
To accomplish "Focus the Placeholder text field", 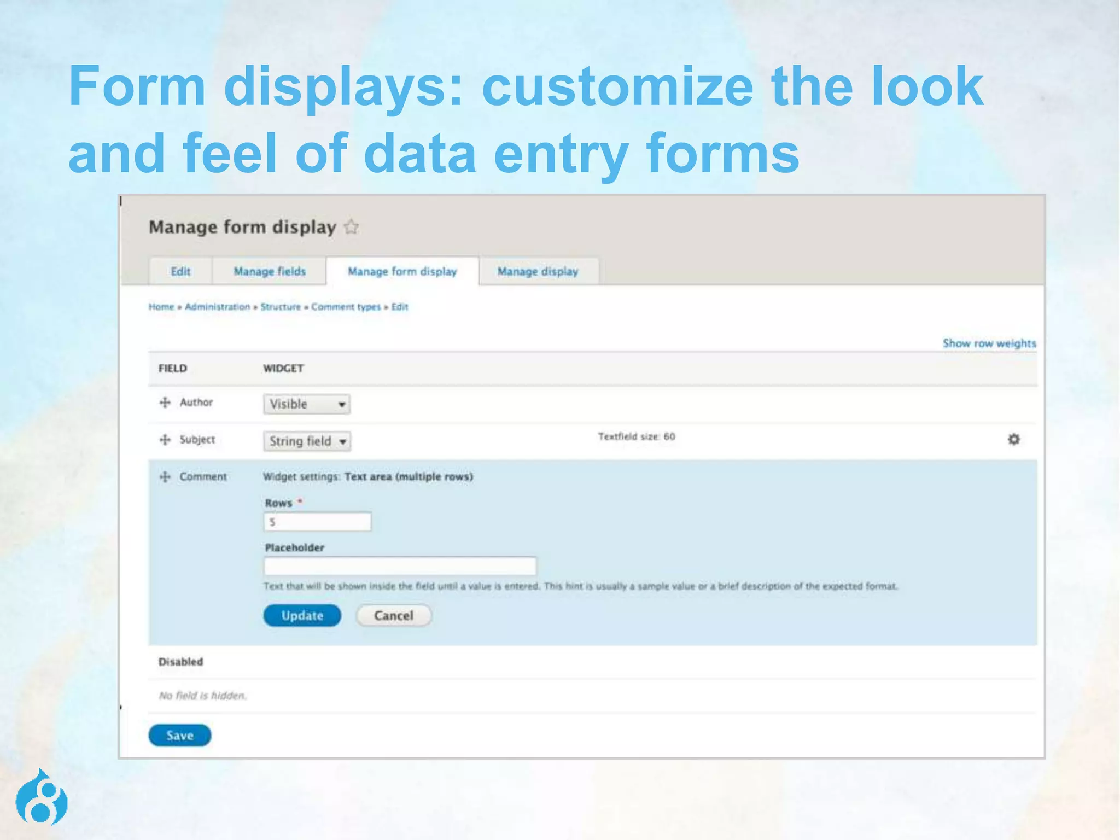I will (x=400, y=566).
